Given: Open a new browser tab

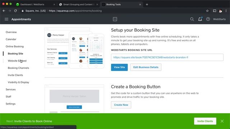Looking at the screenshot, I should coord(147,5).
